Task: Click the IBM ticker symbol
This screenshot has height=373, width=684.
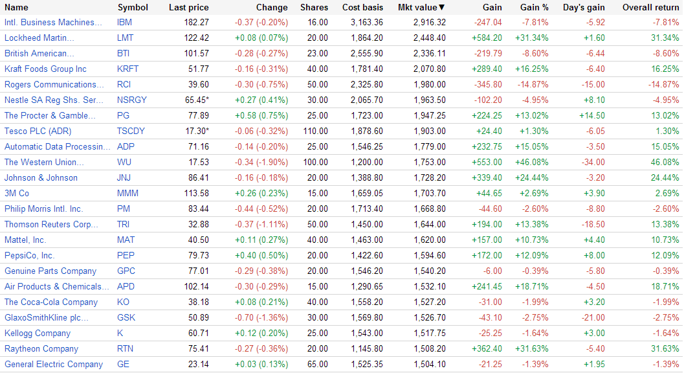Action: tap(125, 22)
